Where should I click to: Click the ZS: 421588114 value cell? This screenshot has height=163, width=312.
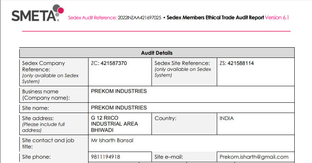pos(236,63)
